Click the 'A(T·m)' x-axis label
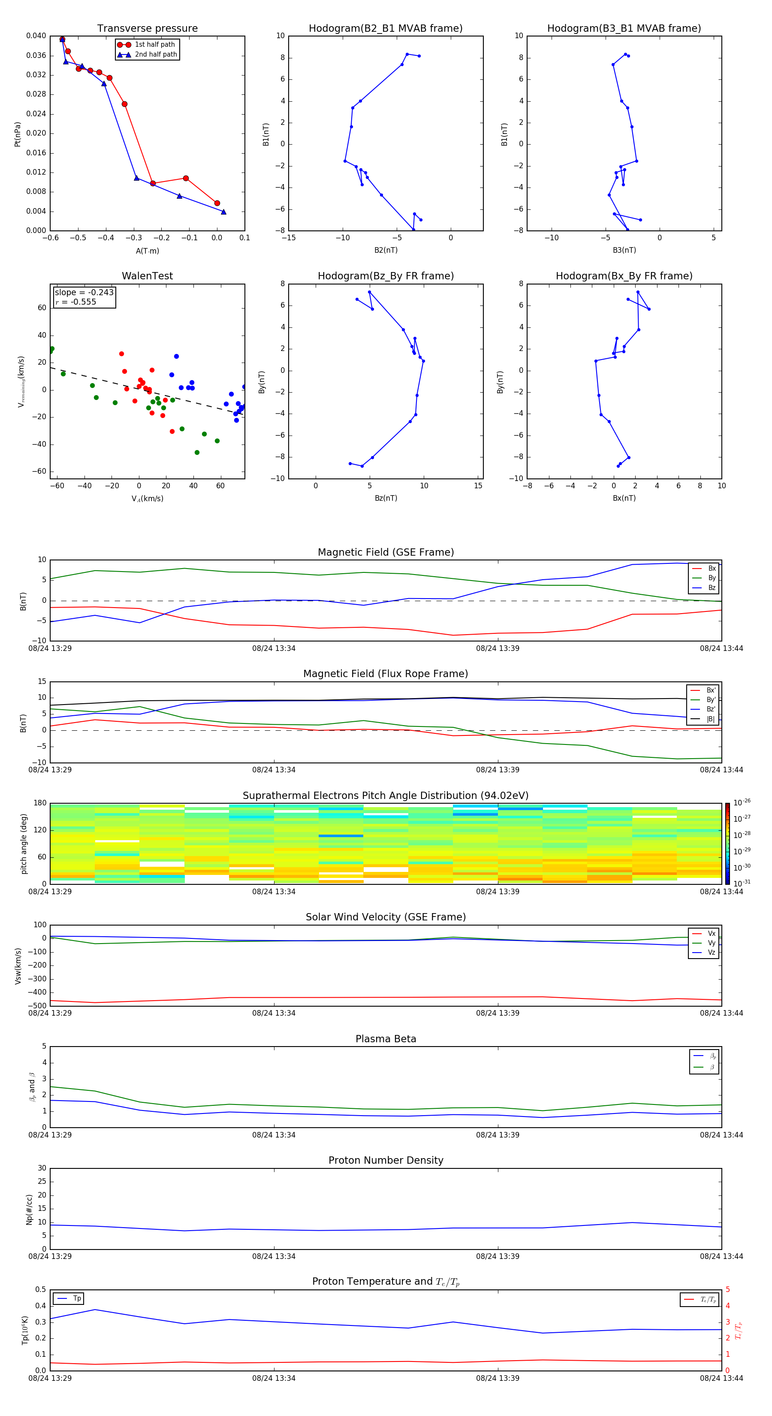The image size is (772, 1416). point(147,251)
